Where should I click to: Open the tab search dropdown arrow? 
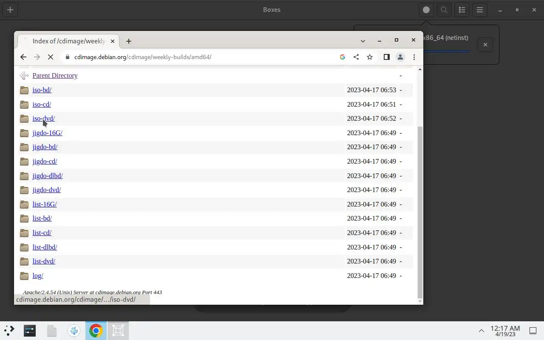coord(363,41)
